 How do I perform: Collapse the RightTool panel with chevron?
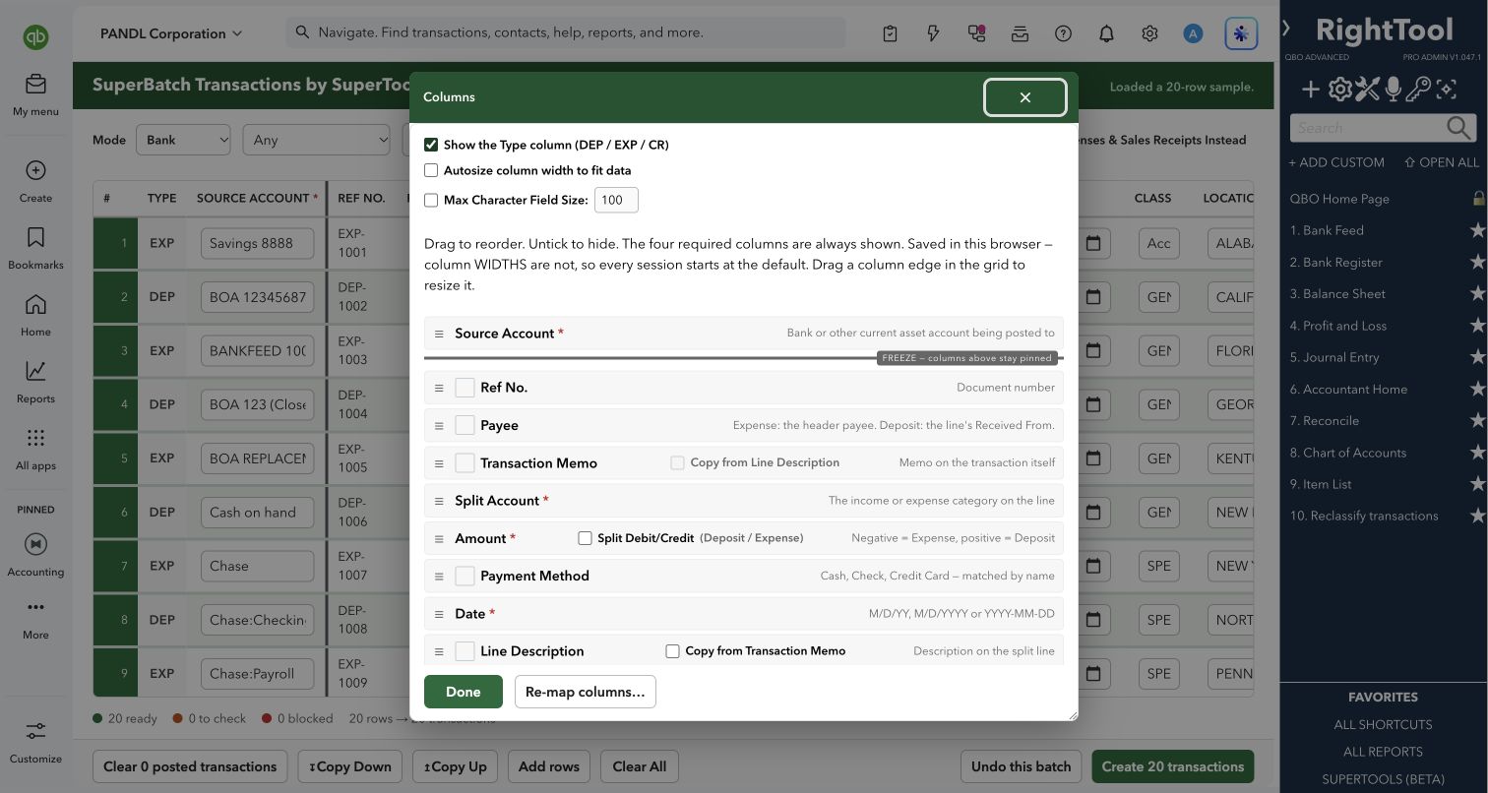[x=1286, y=30]
